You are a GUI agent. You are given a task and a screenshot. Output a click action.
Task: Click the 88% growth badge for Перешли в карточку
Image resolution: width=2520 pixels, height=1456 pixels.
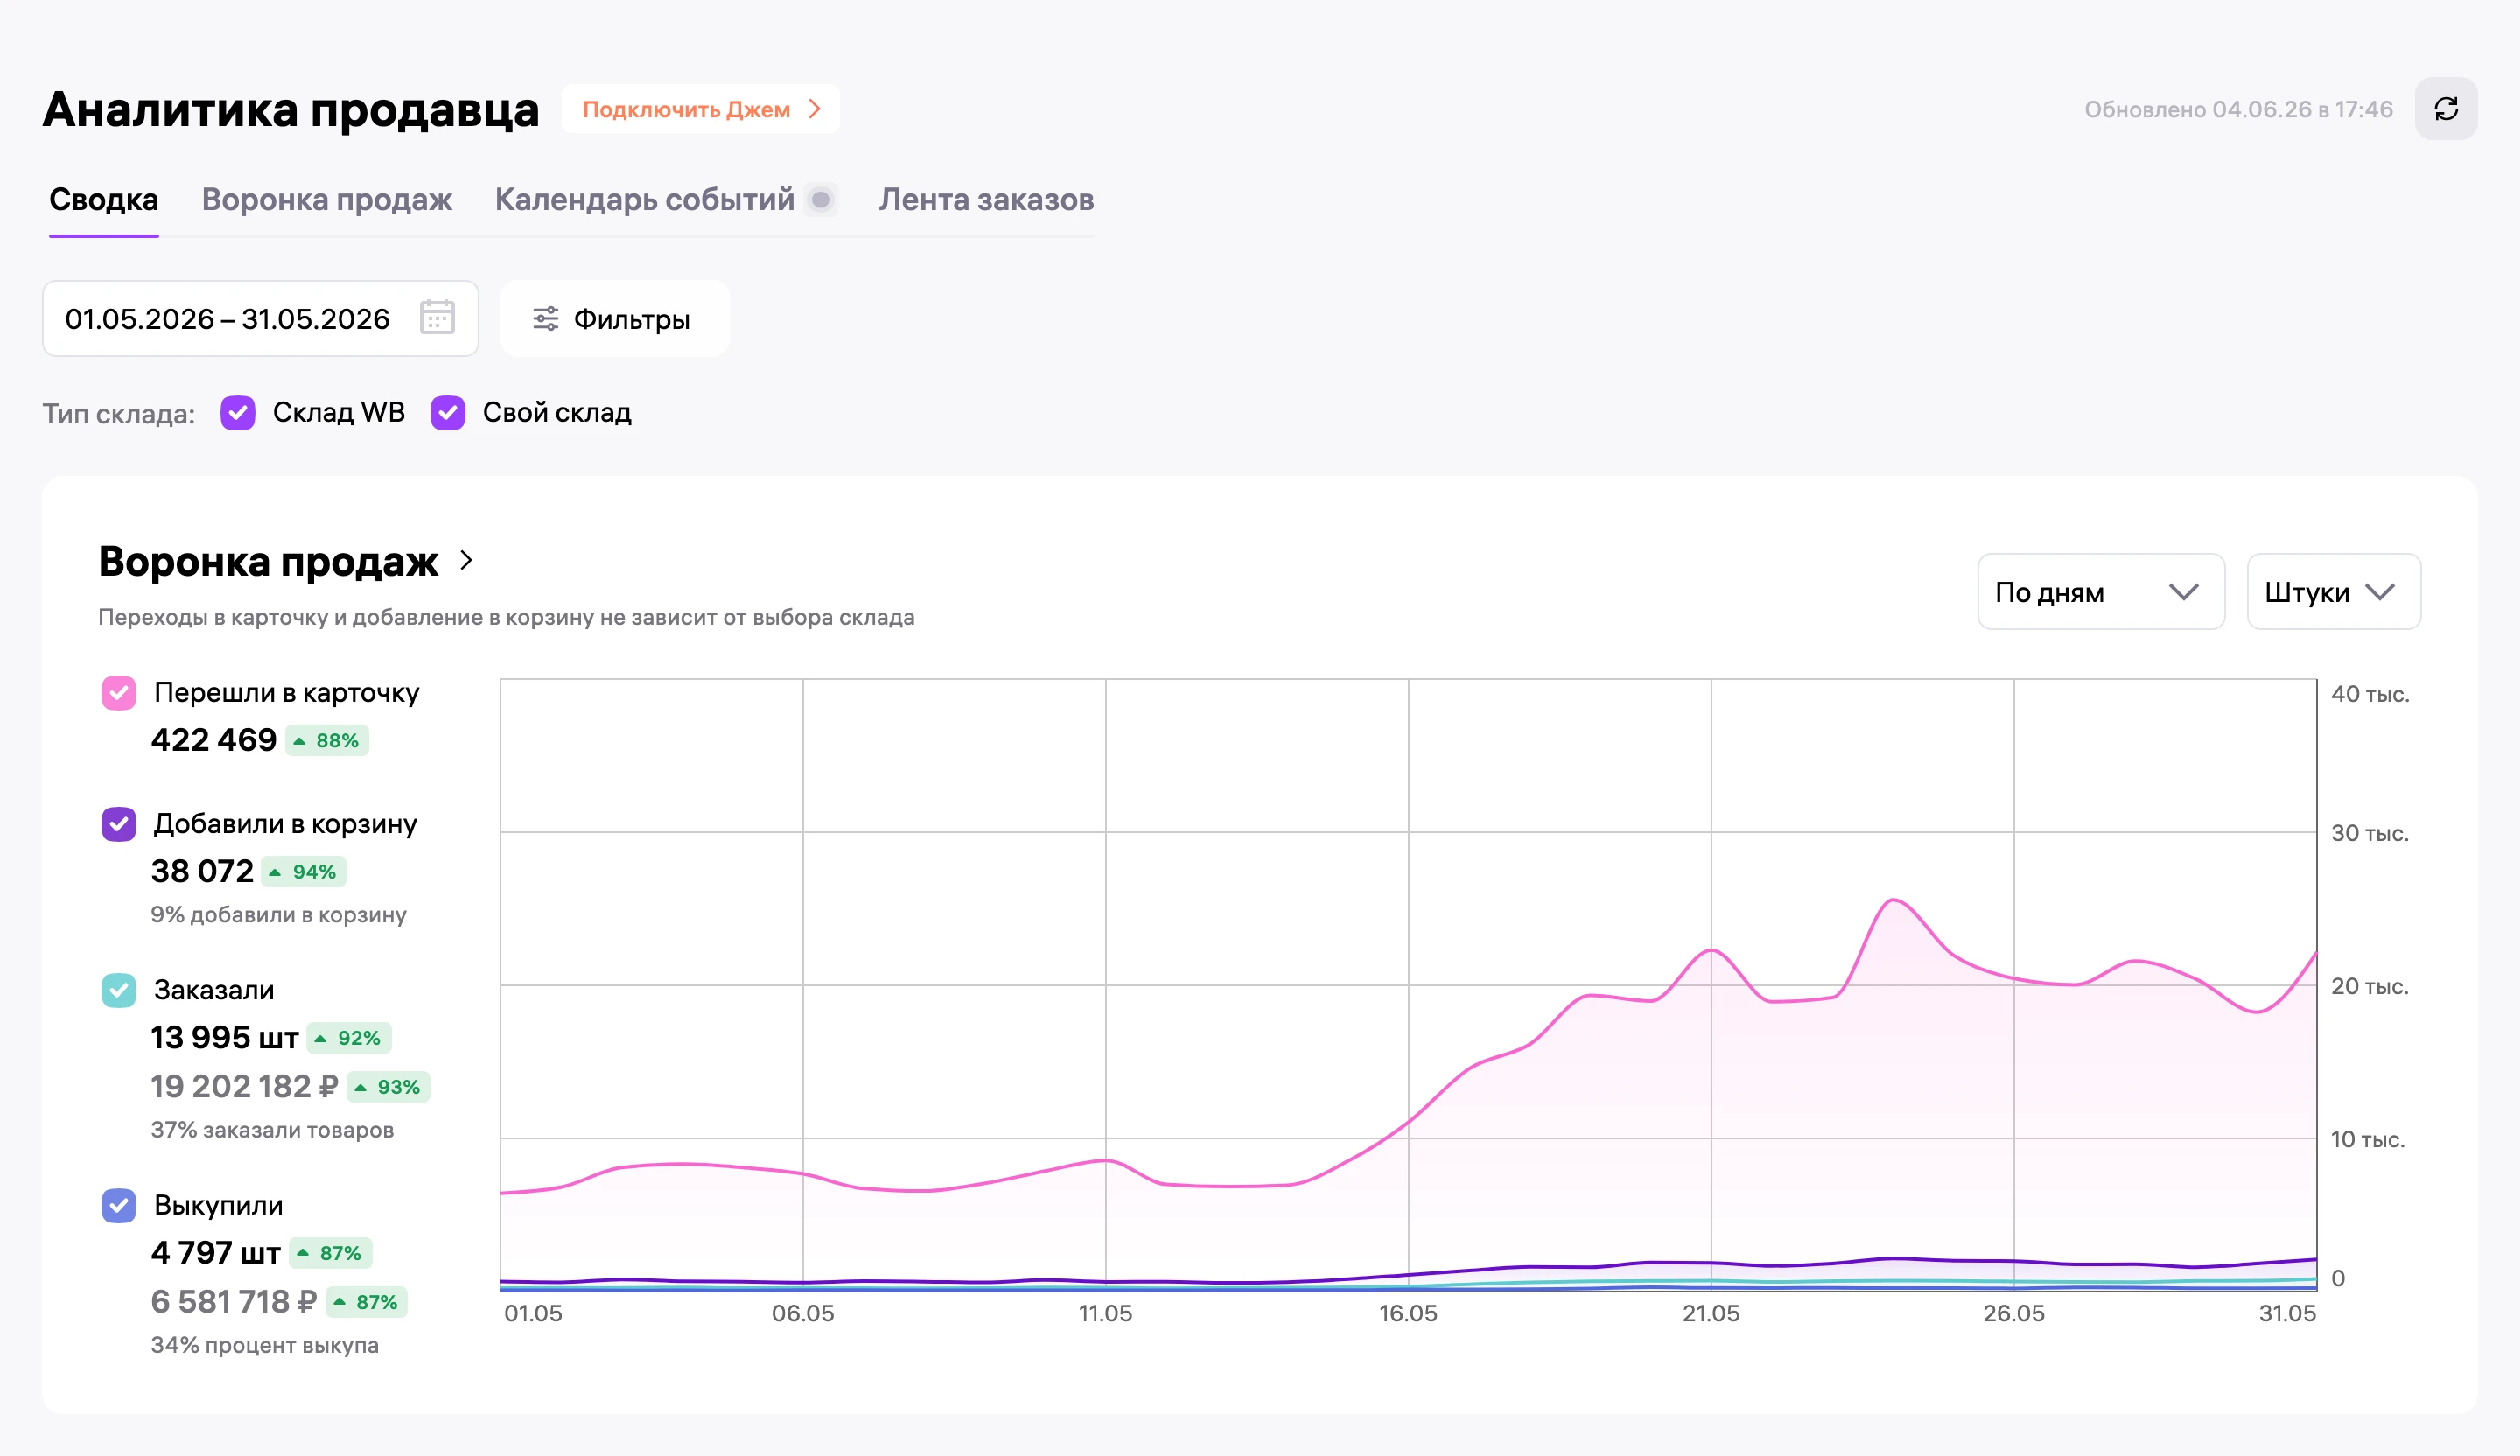point(327,741)
